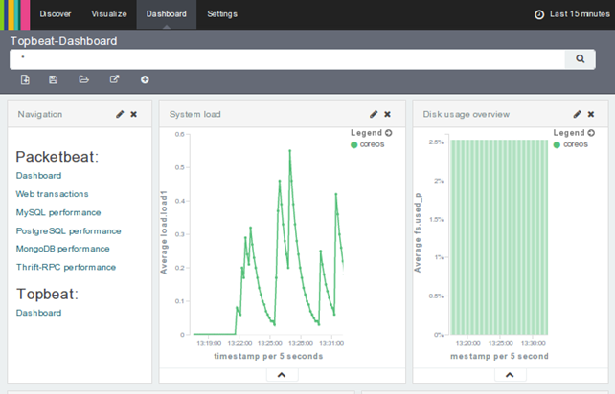Image resolution: width=615 pixels, height=394 pixels.
Task: Edit the System load panel via pencil icon
Action: click(x=374, y=114)
